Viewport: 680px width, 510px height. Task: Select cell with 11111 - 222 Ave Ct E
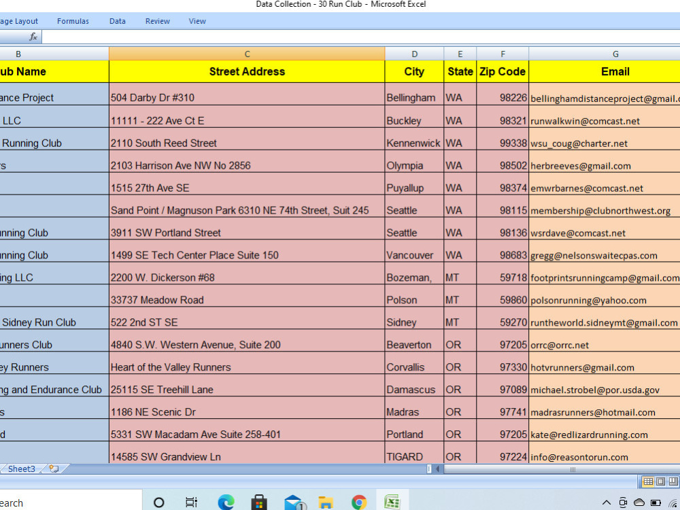pyautogui.click(x=247, y=117)
